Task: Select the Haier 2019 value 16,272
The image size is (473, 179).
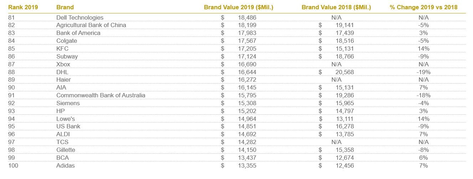Action: tap(247, 80)
